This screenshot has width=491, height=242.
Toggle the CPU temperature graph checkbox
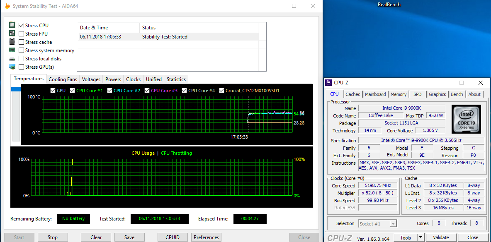(53, 91)
